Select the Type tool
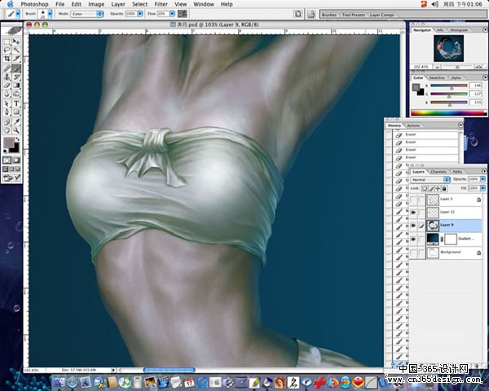 [x=16, y=103]
